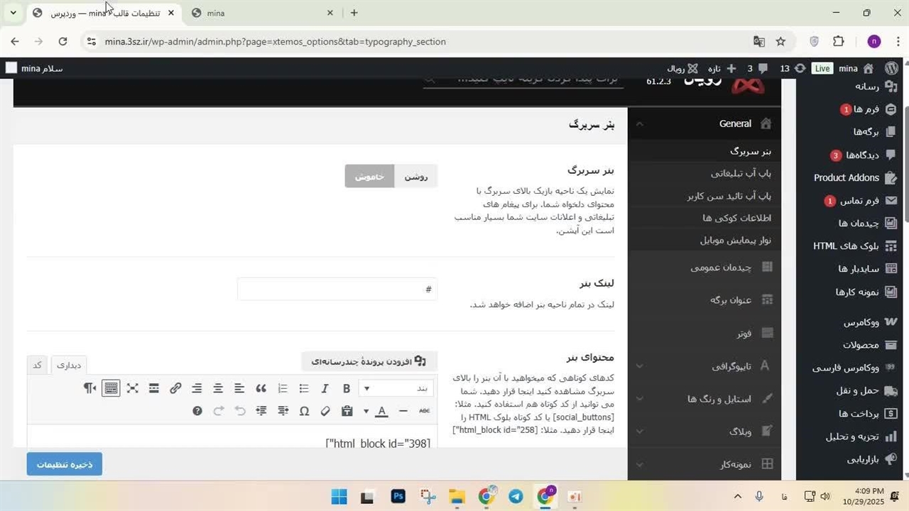Viewport: 909px width, 511px height.
Task: Click the editor fullscreen icon
Action: pyautogui.click(x=133, y=388)
